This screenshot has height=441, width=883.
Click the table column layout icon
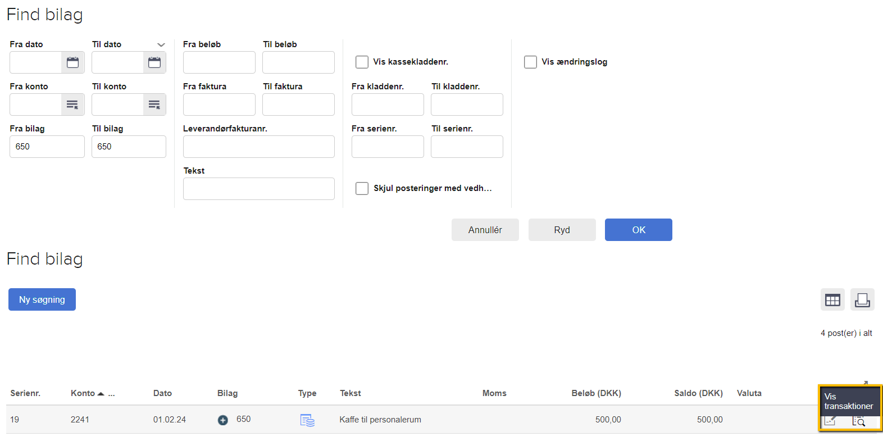[x=832, y=300]
